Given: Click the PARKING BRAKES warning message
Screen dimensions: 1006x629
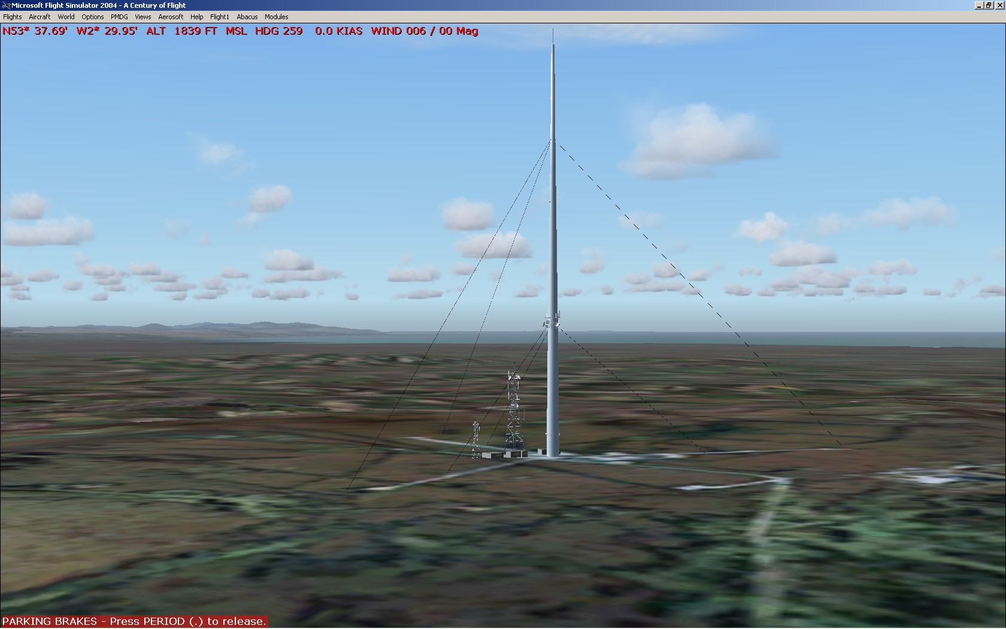Looking at the screenshot, I should point(134,621).
